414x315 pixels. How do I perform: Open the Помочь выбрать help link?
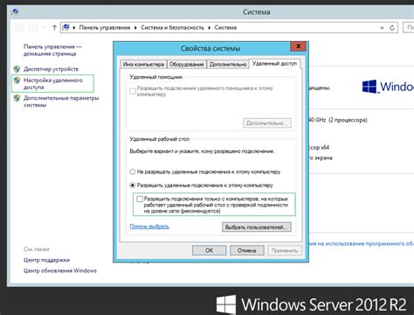[149, 227]
